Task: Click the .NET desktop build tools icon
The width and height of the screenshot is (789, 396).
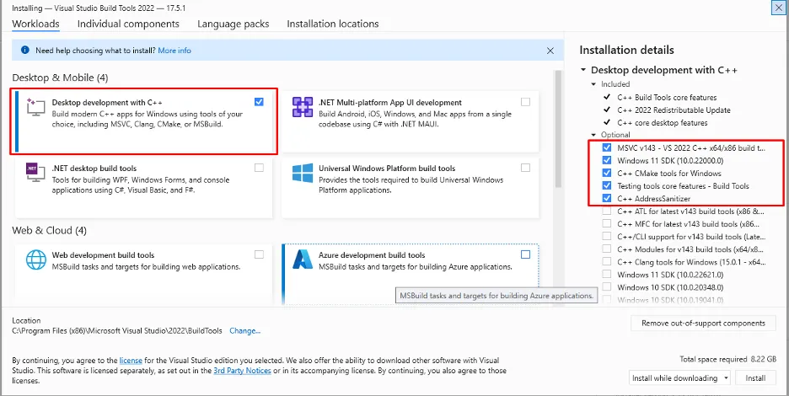Action: 35,173
